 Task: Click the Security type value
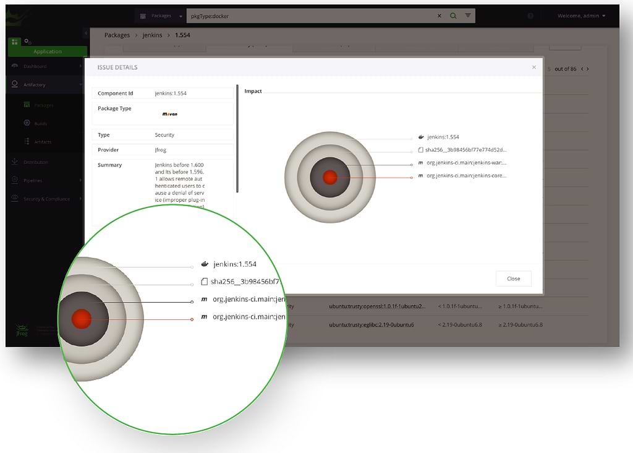point(164,135)
